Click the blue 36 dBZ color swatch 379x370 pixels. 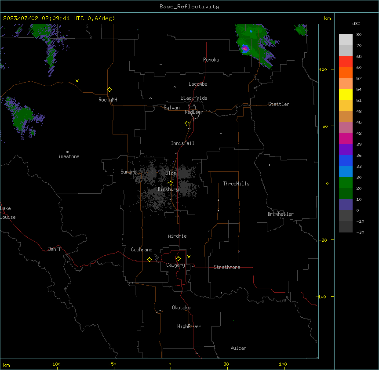click(346, 160)
